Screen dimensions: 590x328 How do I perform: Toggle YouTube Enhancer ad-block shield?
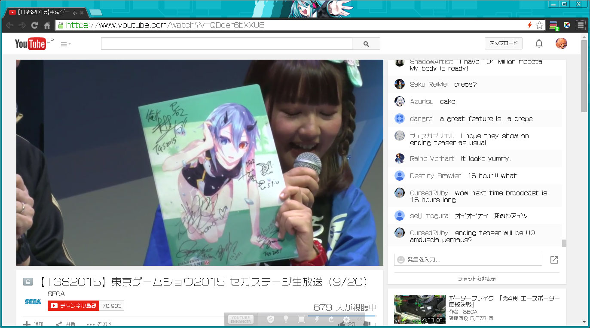(x=270, y=319)
